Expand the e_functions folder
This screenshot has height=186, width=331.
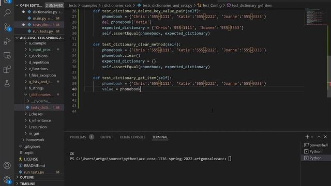coord(39,69)
